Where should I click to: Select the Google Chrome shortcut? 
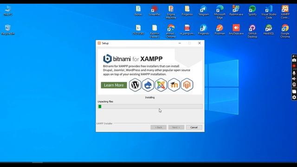click(x=285, y=31)
